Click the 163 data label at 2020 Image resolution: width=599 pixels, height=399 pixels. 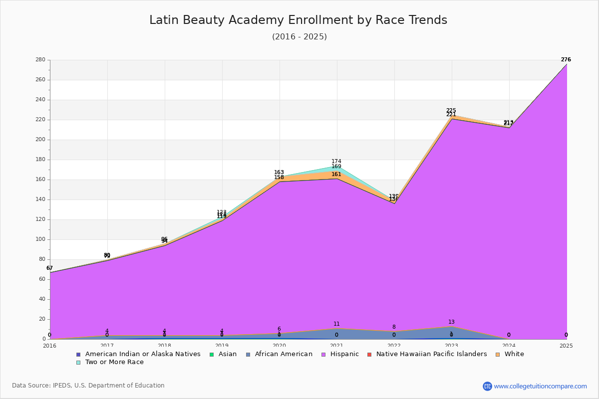tap(279, 173)
